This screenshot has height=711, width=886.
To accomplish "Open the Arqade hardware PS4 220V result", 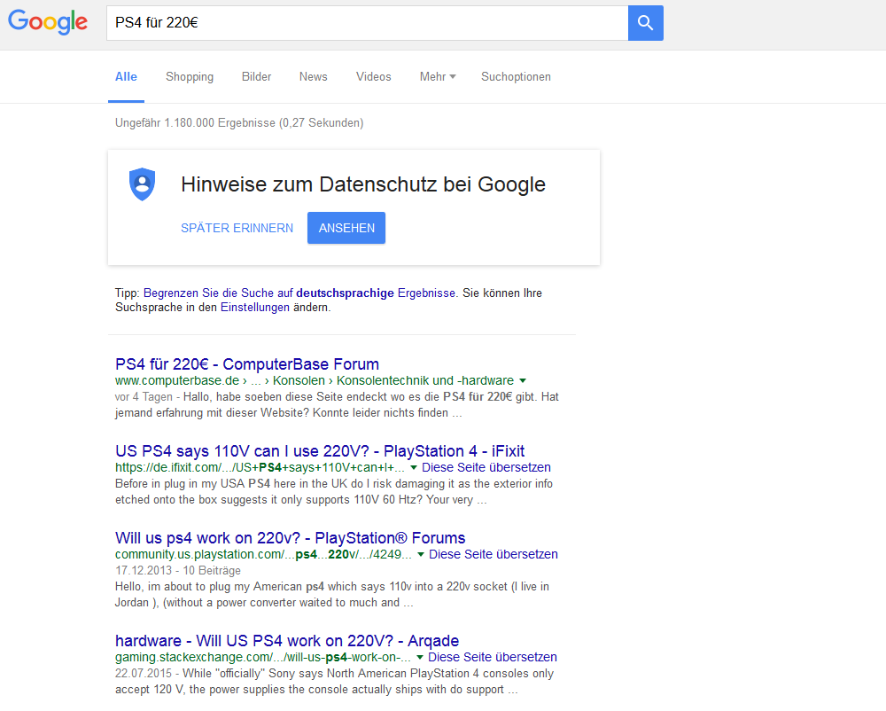I will point(287,641).
